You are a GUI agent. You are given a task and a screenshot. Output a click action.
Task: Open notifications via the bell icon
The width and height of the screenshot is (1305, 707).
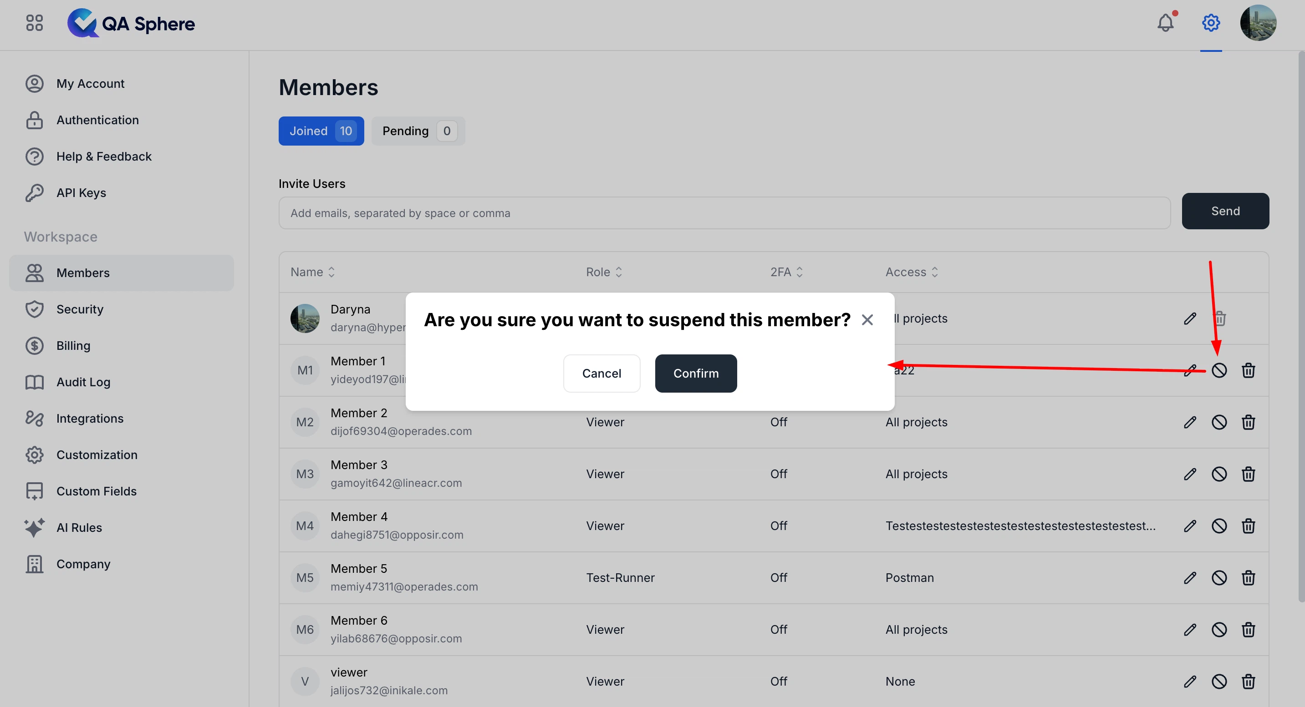pyautogui.click(x=1166, y=23)
